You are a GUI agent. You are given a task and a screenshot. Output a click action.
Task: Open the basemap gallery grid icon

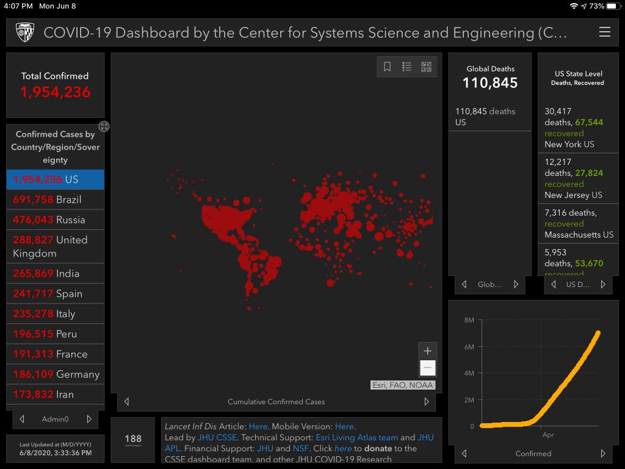[x=426, y=67]
